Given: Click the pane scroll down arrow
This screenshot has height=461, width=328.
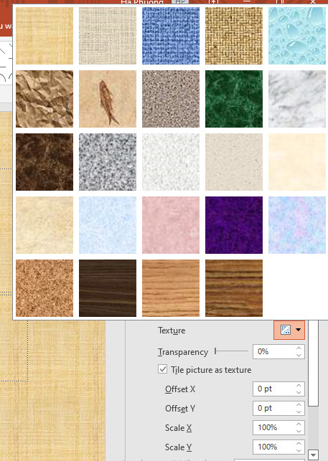Looking at the screenshot, I should click(313, 455).
